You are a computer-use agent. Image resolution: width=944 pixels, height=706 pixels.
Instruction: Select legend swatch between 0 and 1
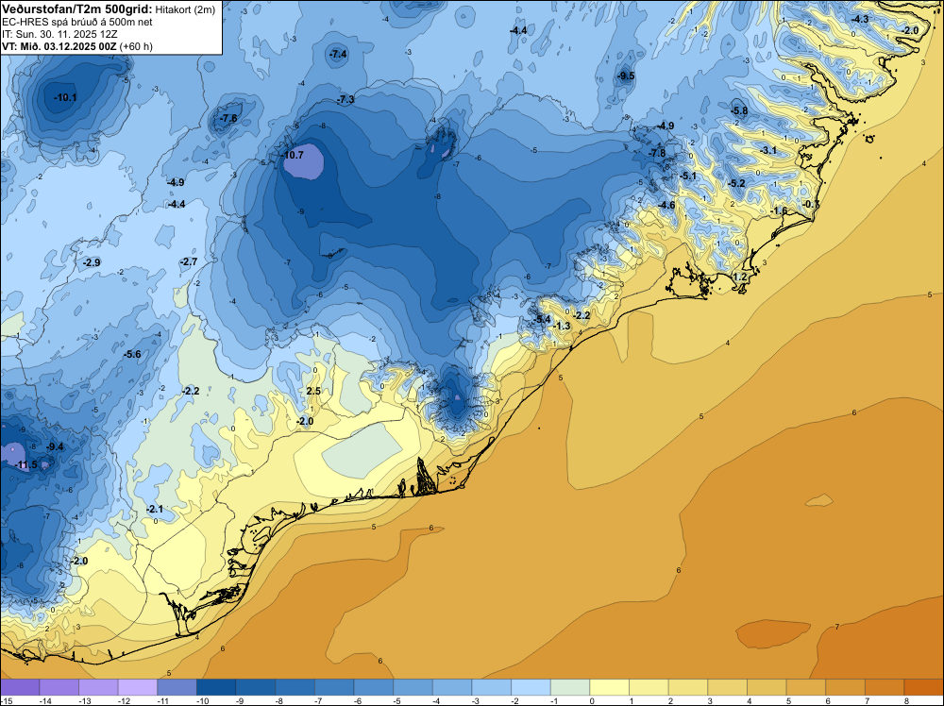(610, 687)
